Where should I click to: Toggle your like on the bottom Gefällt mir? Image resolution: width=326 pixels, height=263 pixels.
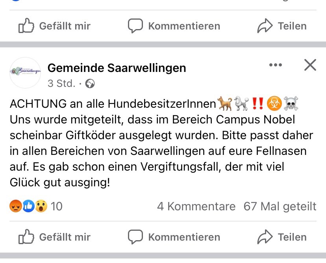[55, 237]
